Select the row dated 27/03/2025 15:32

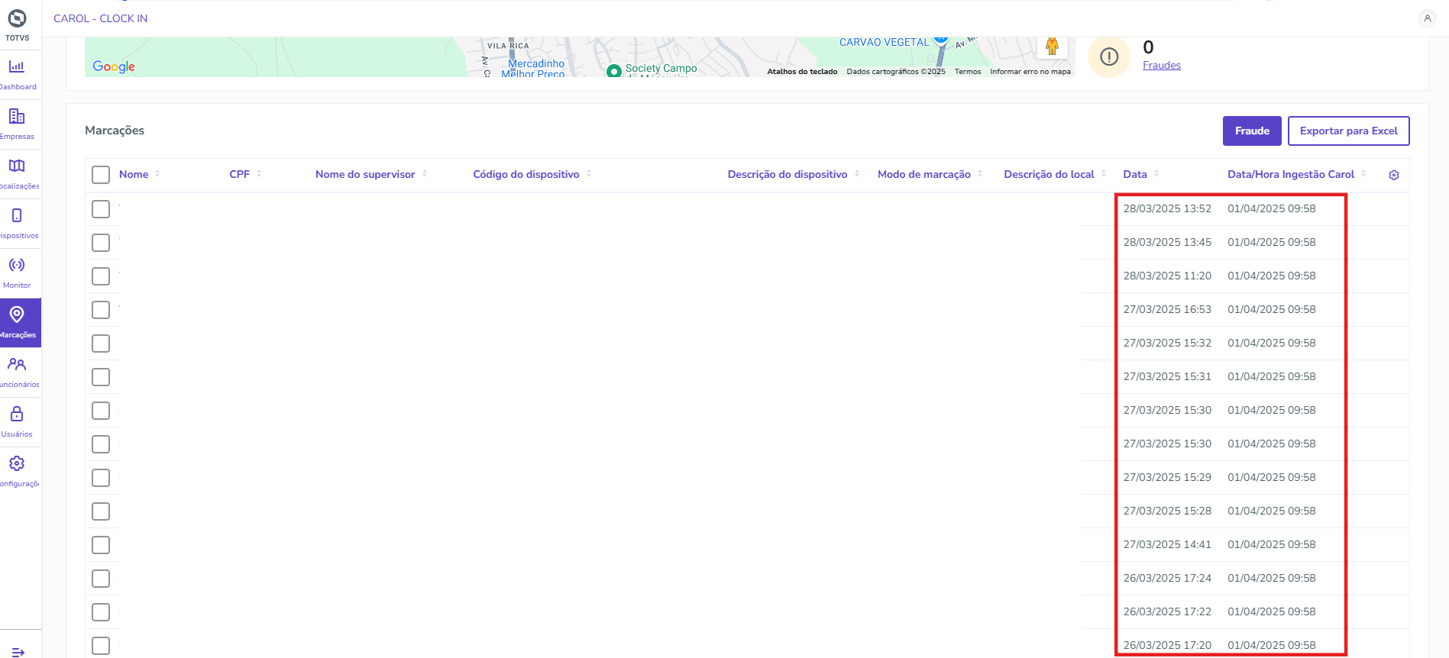(101, 344)
